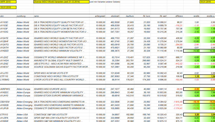Select the 'stückzahl' column header cell

point(113,16)
